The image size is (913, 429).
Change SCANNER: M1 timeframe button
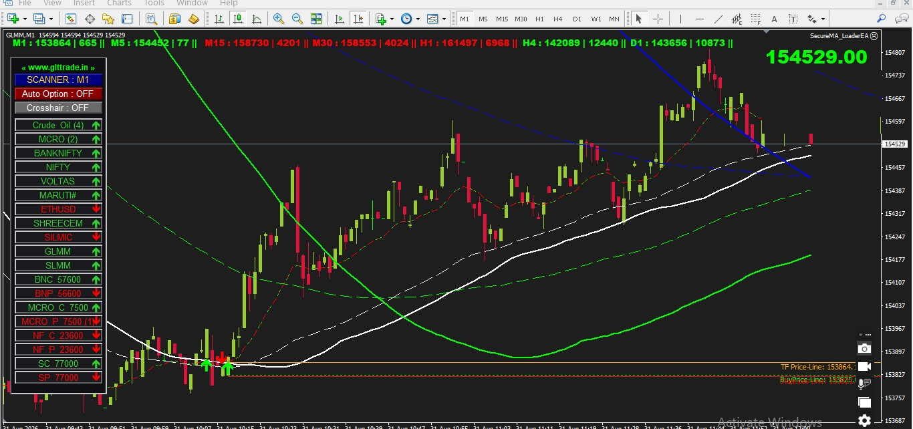(58, 80)
